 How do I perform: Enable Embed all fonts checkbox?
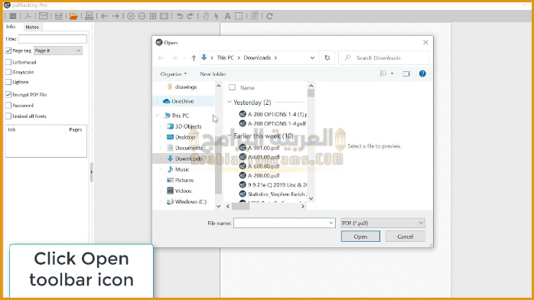pyautogui.click(x=8, y=116)
